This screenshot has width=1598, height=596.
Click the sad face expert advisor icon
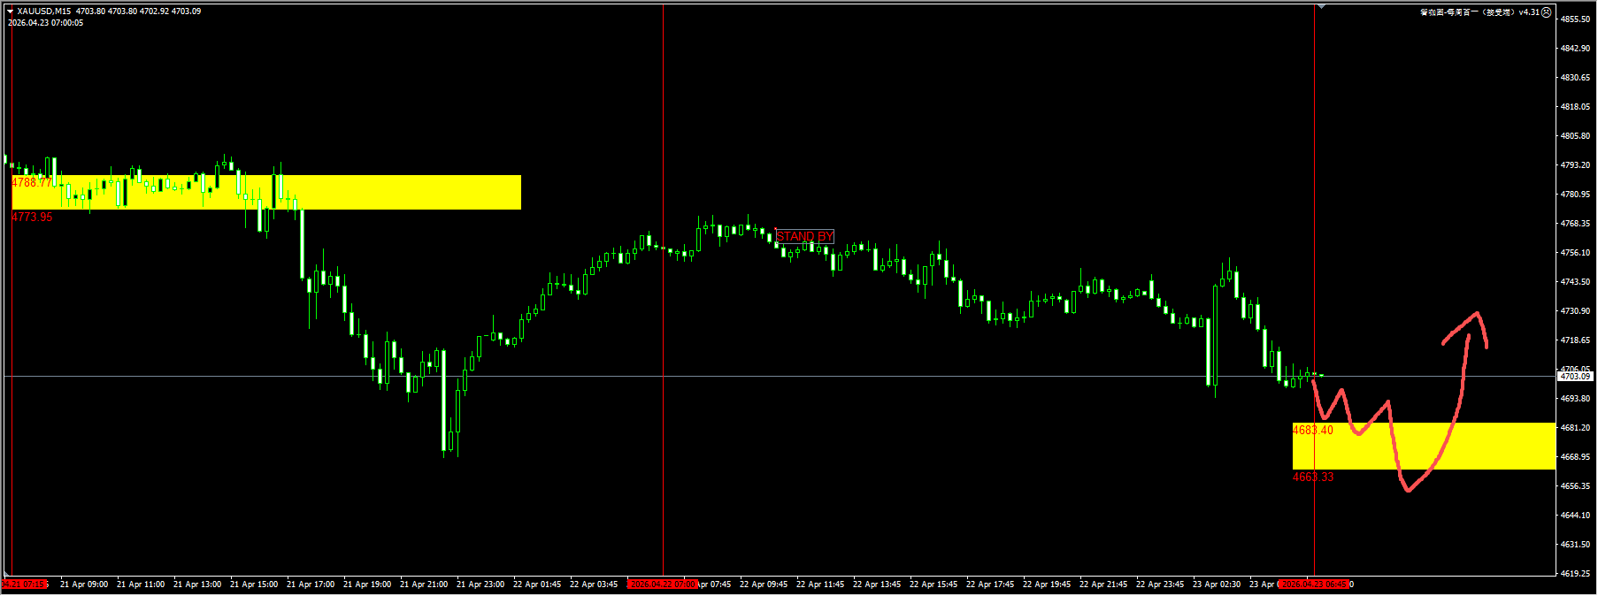[1547, 12]
